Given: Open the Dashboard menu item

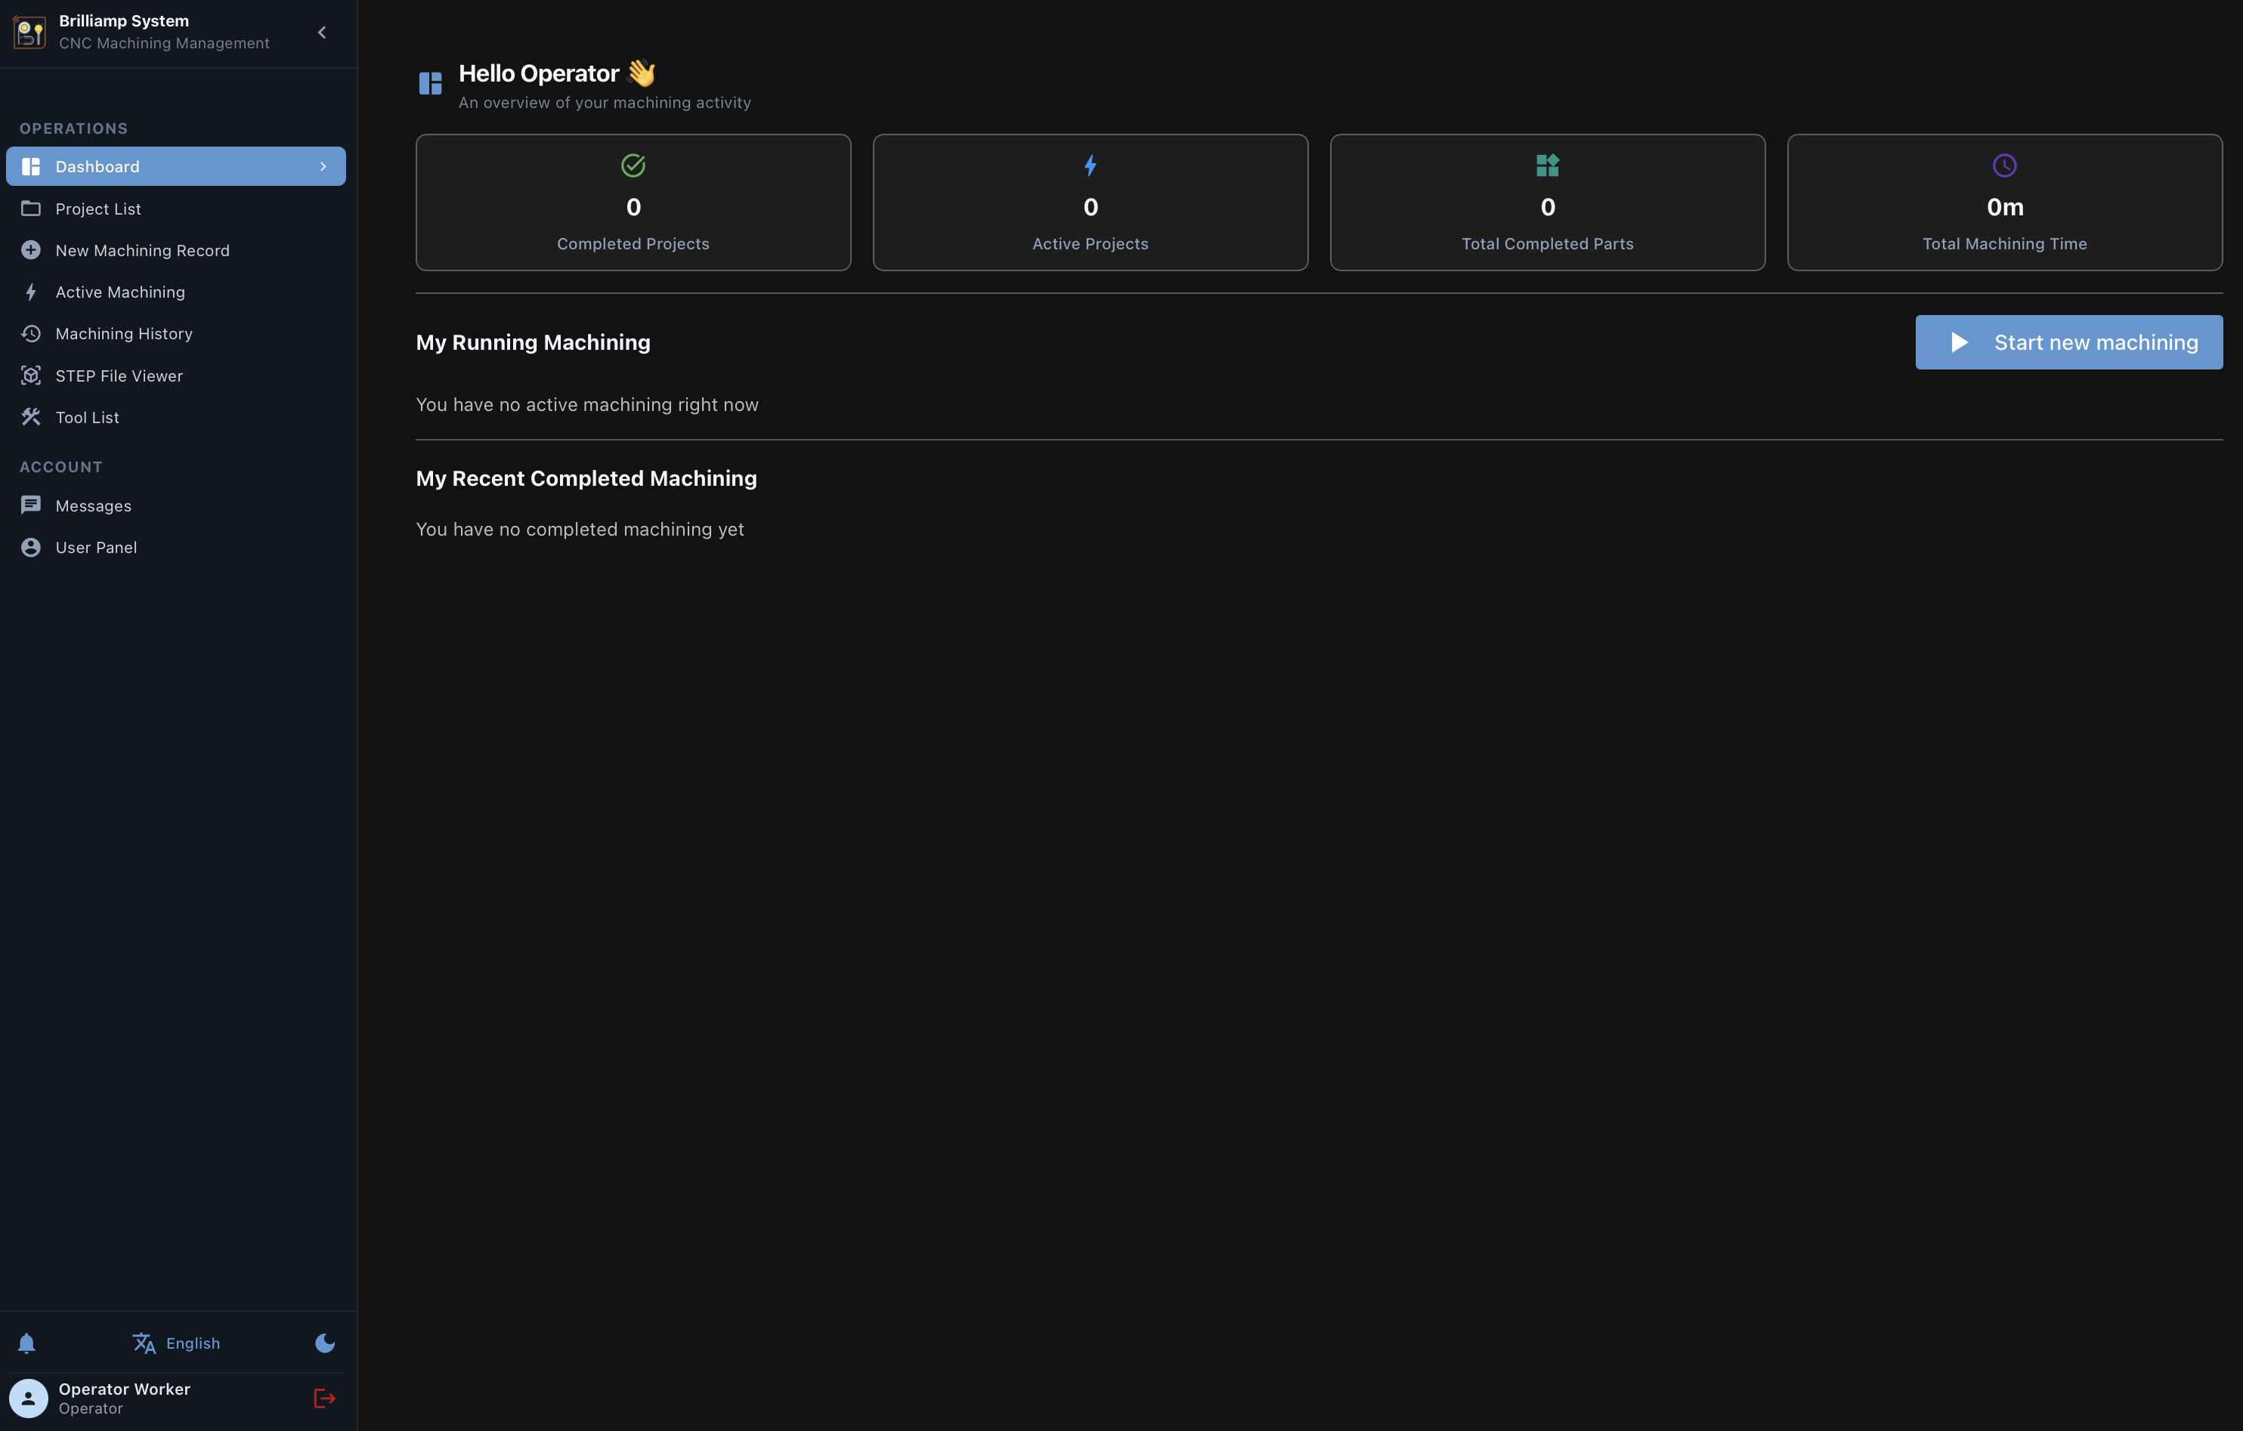Looking at the screenshot, I should coord(176,167).
